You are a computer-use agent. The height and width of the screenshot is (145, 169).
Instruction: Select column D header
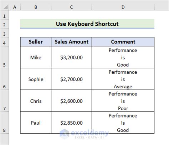click(x=123, y=7)
